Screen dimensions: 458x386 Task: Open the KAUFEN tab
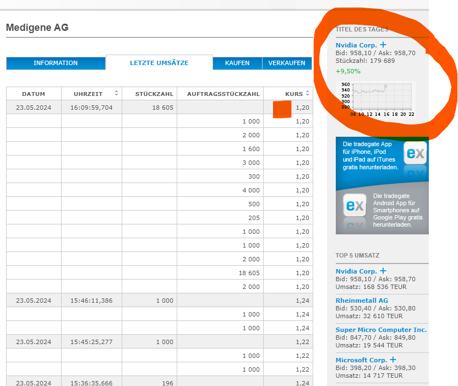coord(237,63)
